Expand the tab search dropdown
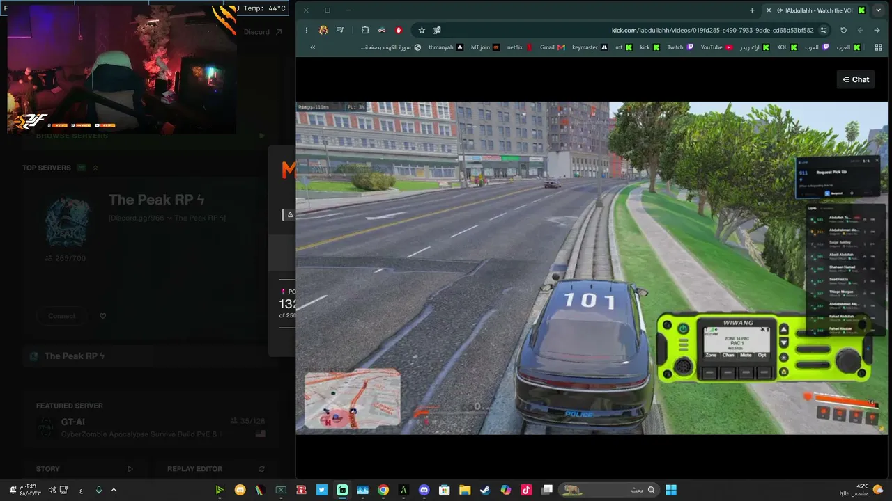This screenshot has width=892, height=501. coord(878,10)
